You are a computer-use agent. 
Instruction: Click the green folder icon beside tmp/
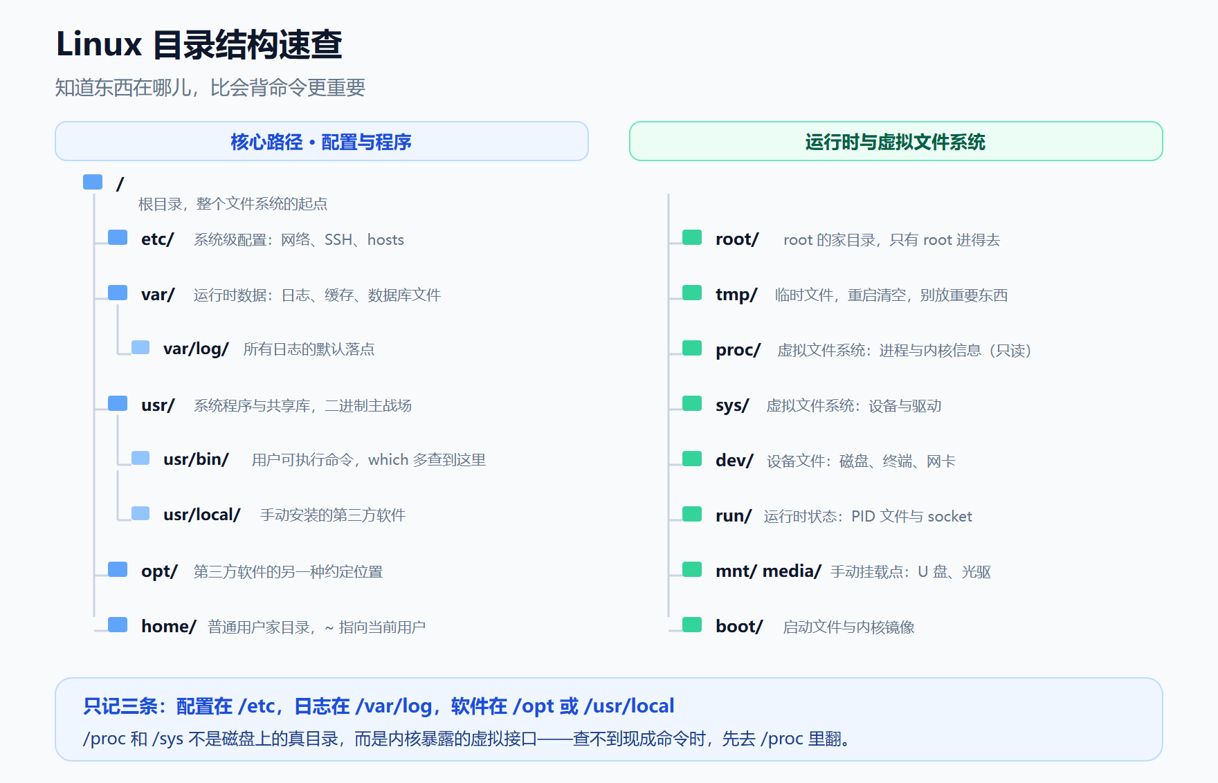point(692,293)
